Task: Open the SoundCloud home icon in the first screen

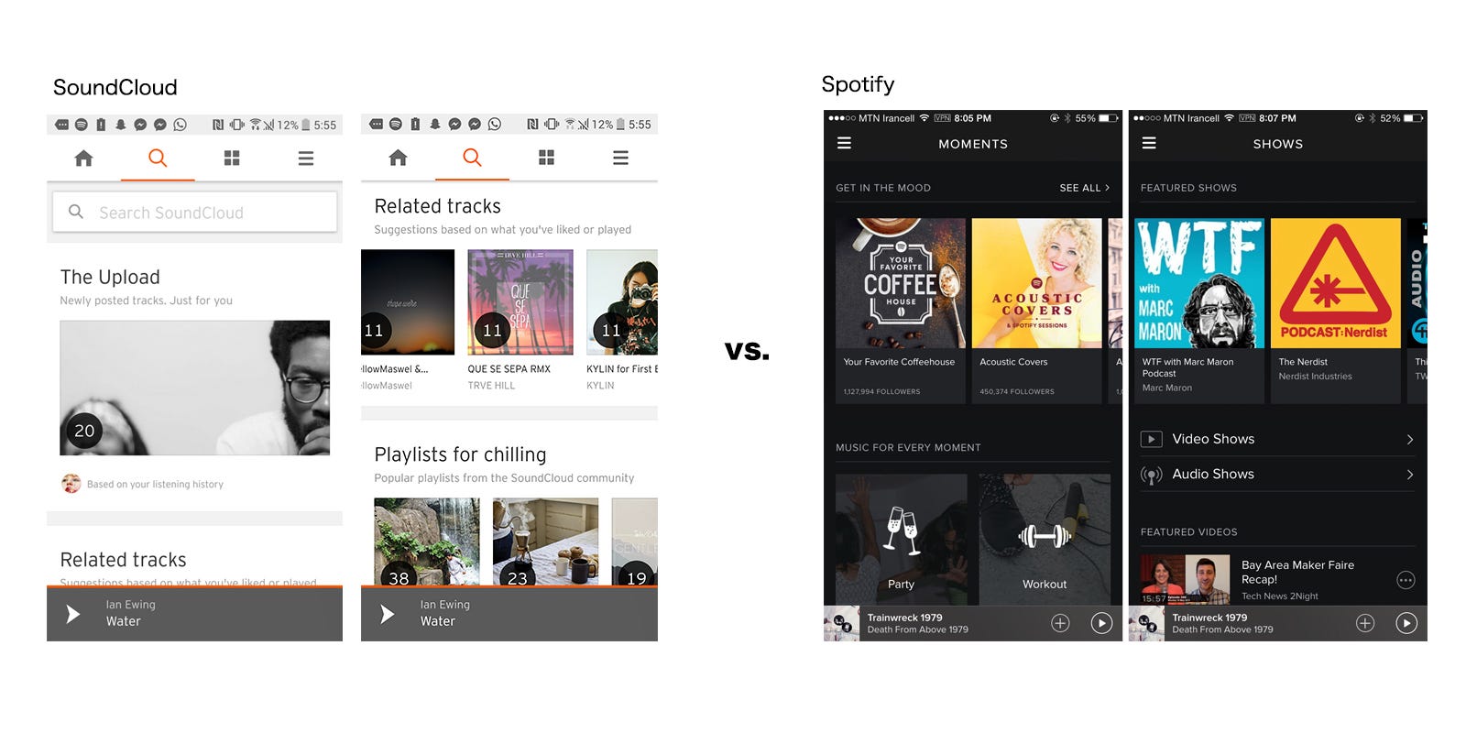Action: pos(83,159)
